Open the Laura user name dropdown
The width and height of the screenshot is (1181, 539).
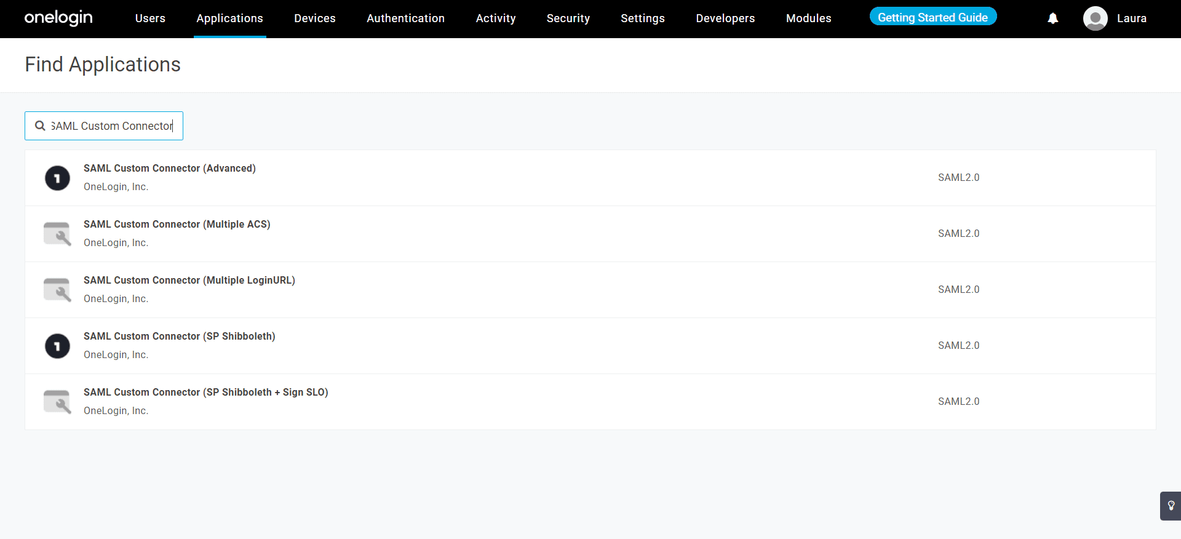[x=1132, y=18]
